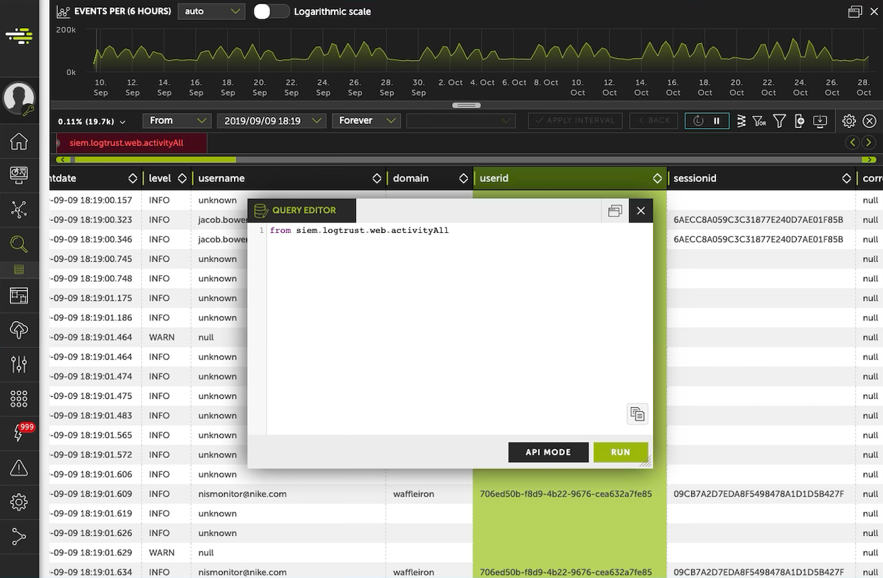Open the Forever duration dropdown
Image resolution: width=883 pixels, height=578 pixels.
click(x=366, y=121)
